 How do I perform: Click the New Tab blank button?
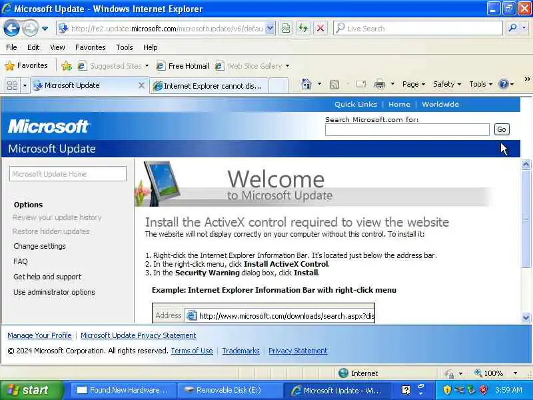278,86
